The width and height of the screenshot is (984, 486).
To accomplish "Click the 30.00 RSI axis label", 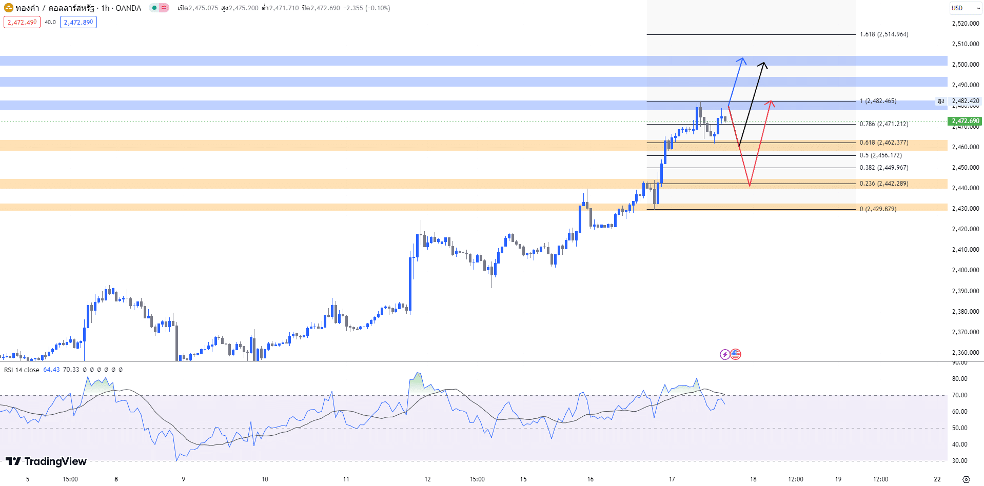I will pyautogui.click(x=959, y=461).
